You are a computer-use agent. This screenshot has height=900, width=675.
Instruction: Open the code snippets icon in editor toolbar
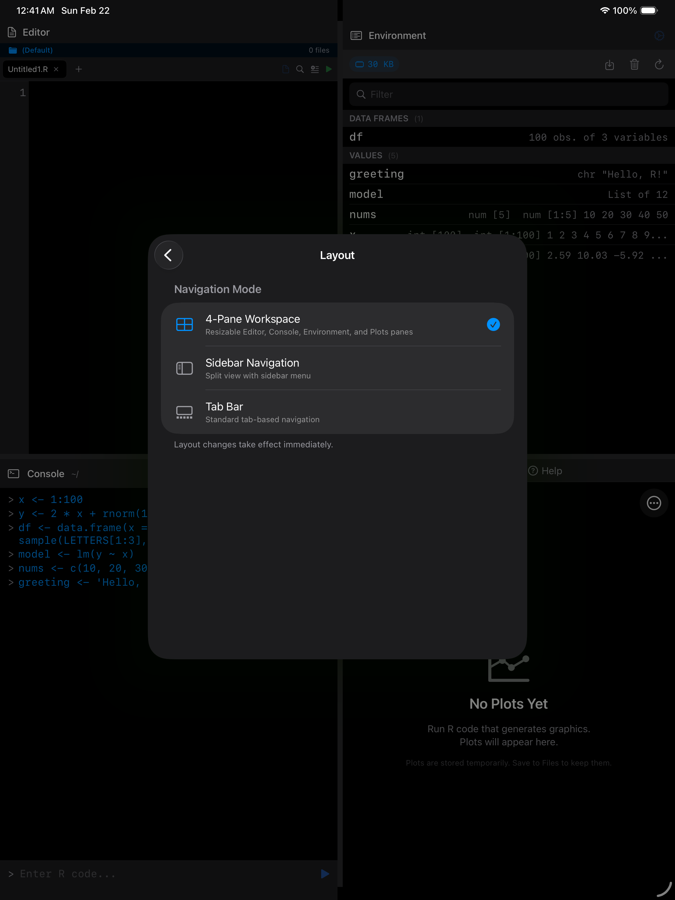[x=315, y=69]
